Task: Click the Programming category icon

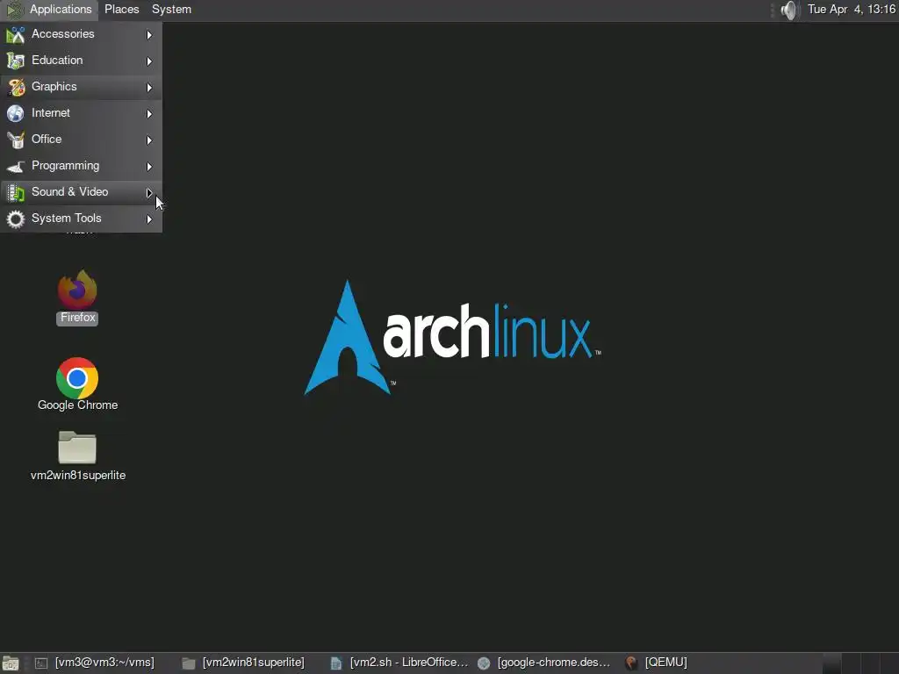Action: pos(16,166)
